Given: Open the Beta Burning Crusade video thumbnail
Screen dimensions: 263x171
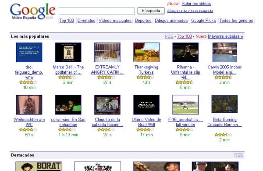Looking at the screenshot, I should 224,104.
